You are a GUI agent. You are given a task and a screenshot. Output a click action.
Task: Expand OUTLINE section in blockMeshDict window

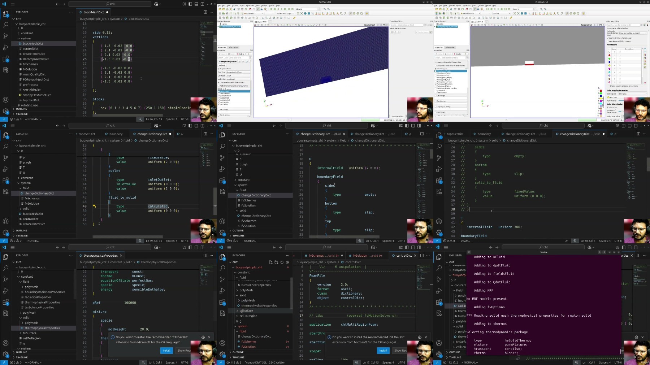coord(22,109)
